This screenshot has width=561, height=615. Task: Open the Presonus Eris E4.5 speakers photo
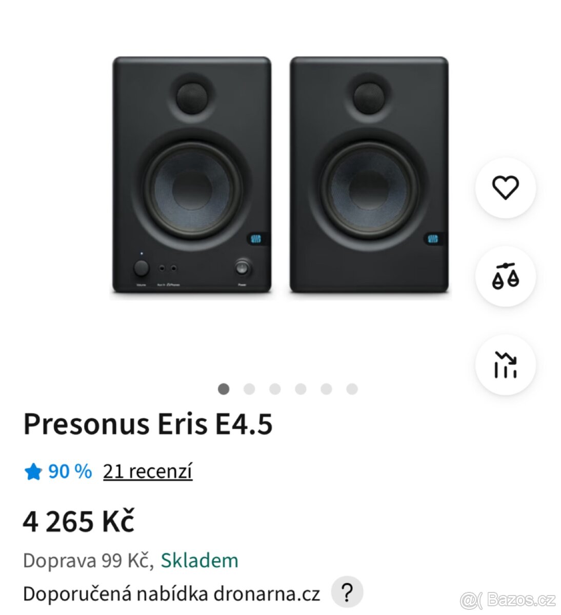(x=280, y=175)
